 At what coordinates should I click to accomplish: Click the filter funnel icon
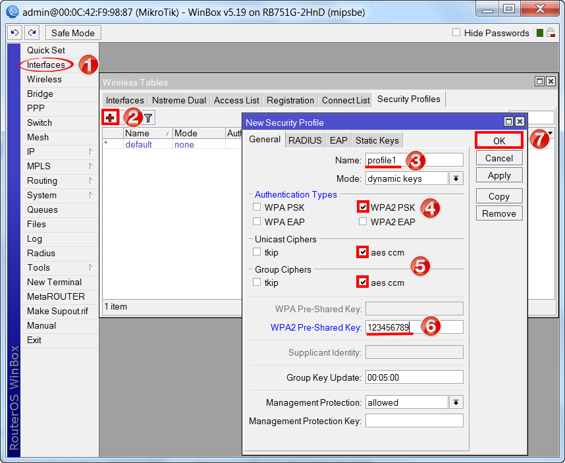[x=149, y=118]
